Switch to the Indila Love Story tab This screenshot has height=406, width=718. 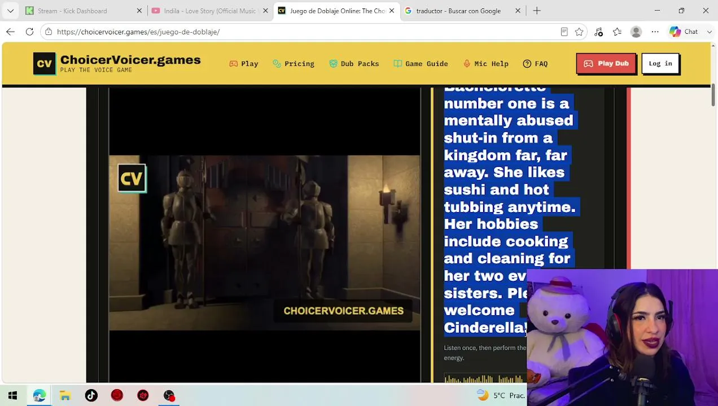(209, 11)
